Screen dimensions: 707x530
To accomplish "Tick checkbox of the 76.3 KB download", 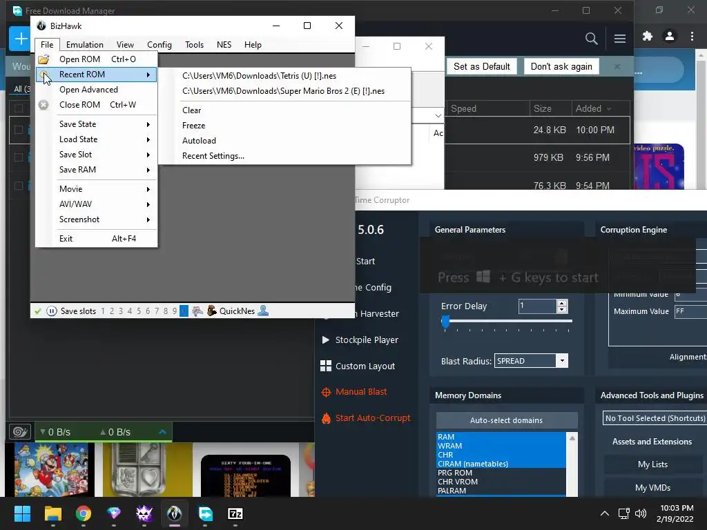I will (x=19, y=185).
